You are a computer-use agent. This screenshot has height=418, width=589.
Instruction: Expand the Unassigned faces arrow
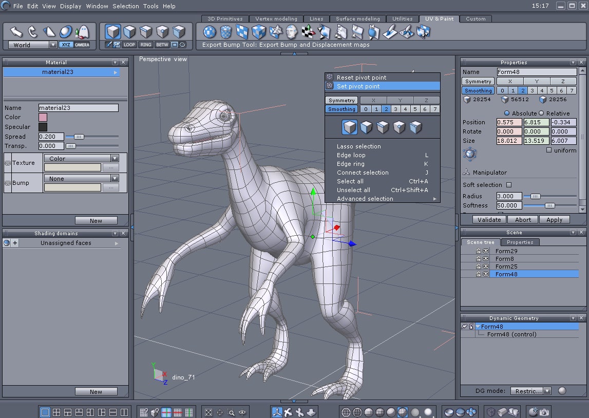(x=117, y=243)
